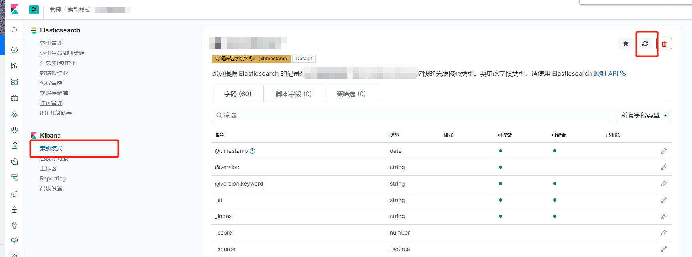This screenshot has height=257, width=692.
Task: Click the _score field name
Action: point(223,233)
